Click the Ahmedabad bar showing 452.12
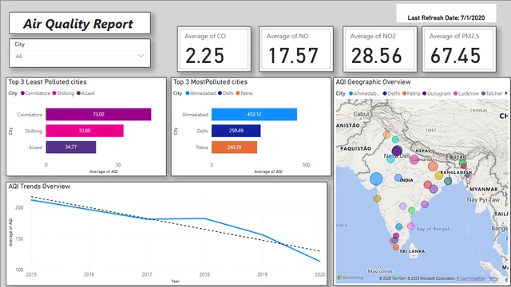Image resolution: width=511 pixels, height=287 pixels. 254,114
